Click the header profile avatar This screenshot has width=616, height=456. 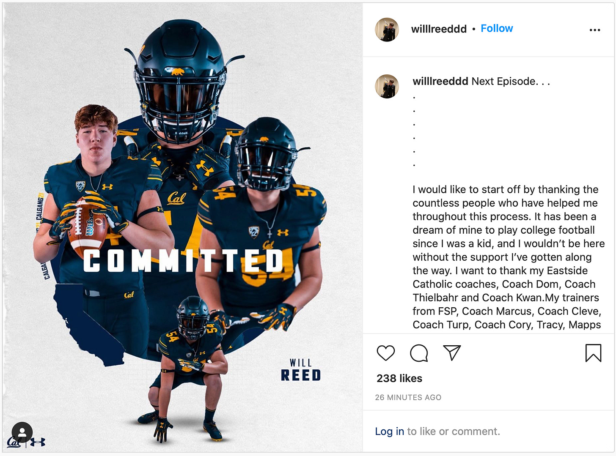(387, 30)
